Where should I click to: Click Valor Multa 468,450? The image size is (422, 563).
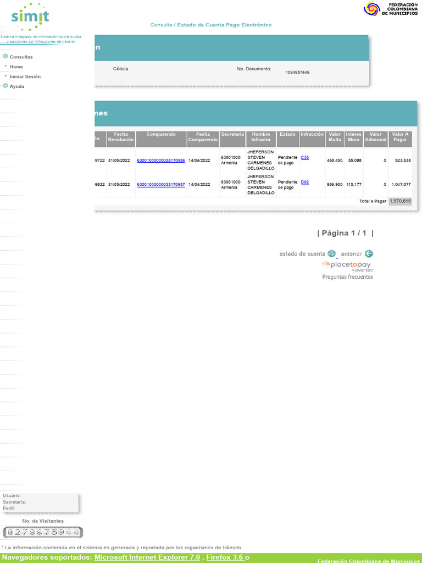point(335,161)
